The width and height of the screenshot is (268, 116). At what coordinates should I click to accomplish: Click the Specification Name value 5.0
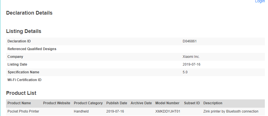click(185, 72)
